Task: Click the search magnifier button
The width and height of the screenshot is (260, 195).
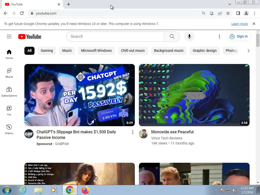Action: 172,37
